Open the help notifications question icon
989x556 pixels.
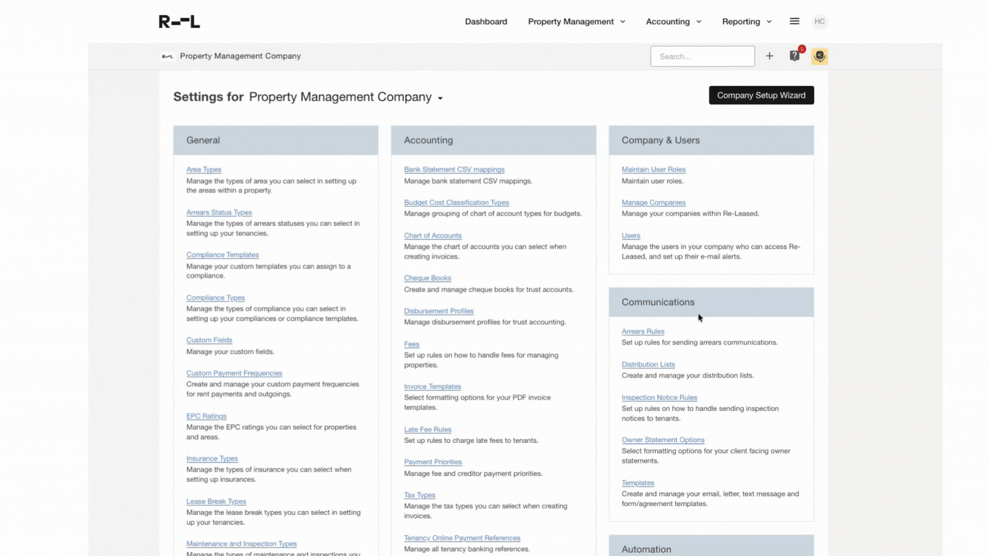[x=794, y=56]
